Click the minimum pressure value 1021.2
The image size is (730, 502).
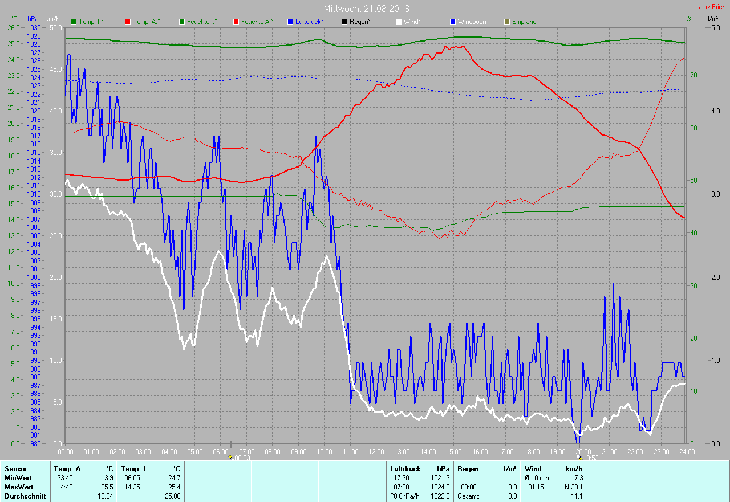tap(440, 478)
